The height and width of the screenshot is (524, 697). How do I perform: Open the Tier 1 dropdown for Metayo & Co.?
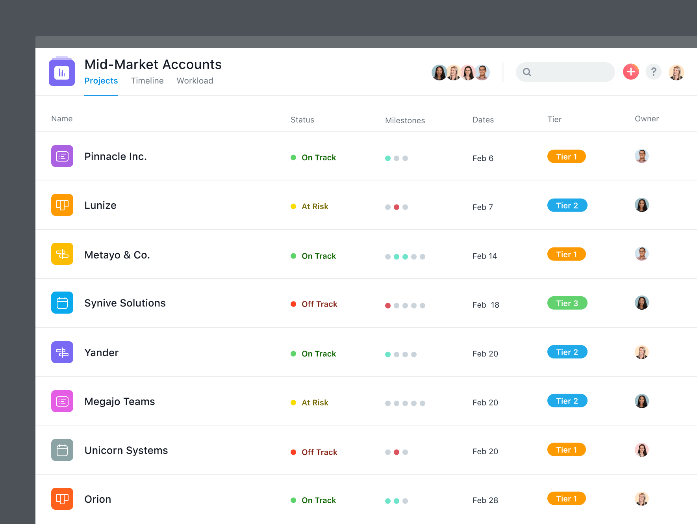click(566, 254)
